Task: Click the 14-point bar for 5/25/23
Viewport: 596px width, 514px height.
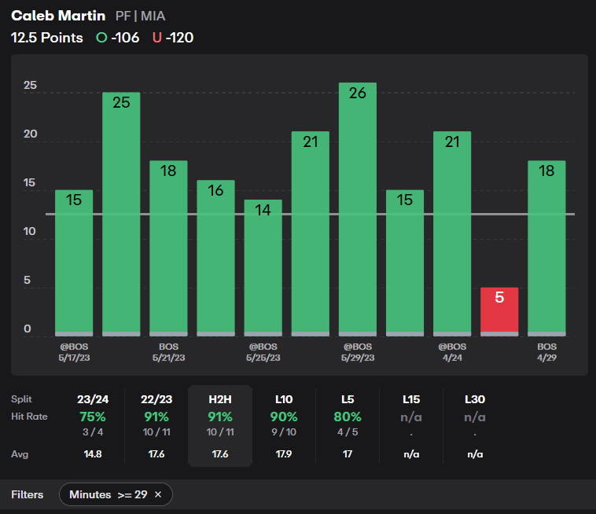Action: (263, 268)
